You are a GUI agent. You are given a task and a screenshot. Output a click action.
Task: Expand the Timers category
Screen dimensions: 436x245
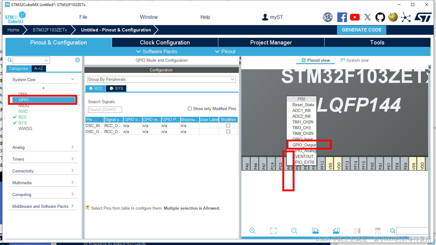(73, 159)
